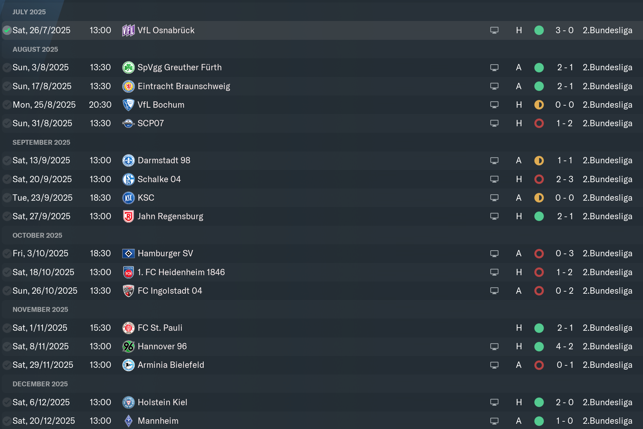
Task: Collapse the DECEMBER 2025 month header
Action: tap(40, 384)
